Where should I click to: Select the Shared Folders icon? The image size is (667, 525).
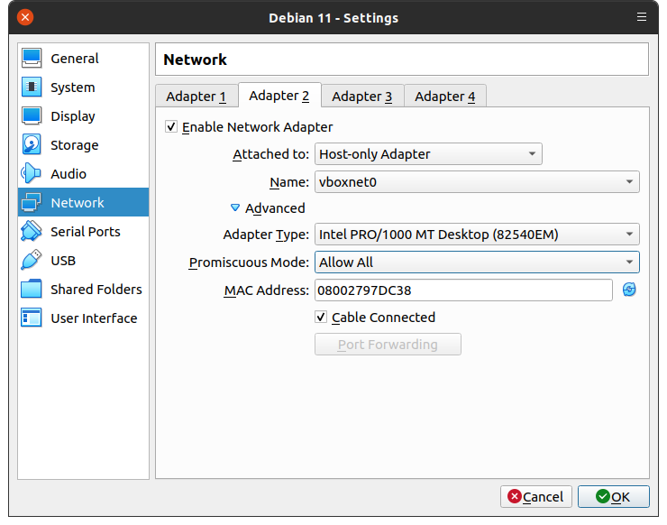click(32, 290)
